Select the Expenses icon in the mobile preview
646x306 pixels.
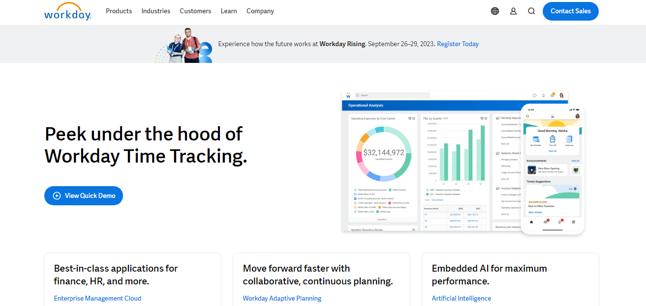(x=569, y=140)
